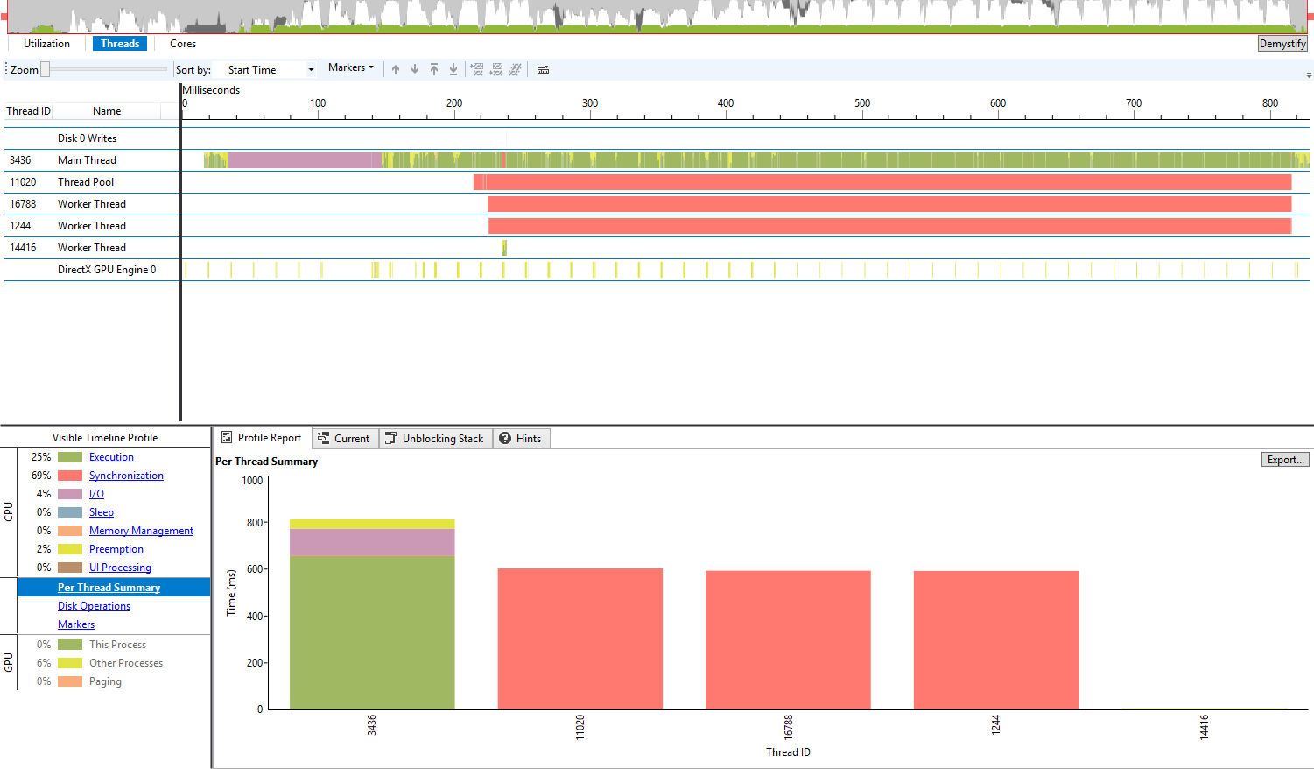
Task: Click the Demystify button
Action: pyautogui.click(x=1282, y=43)
